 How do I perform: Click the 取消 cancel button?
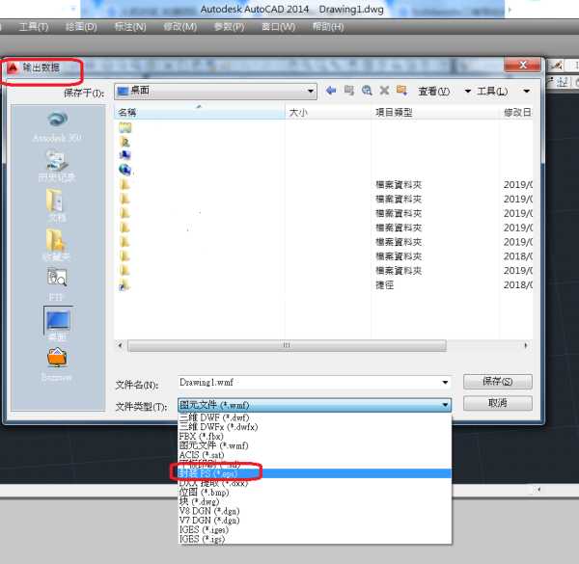coord(497,403)
